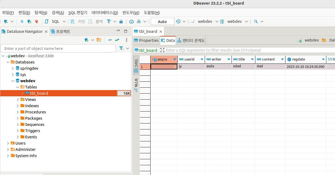Viewport: 335px width, 175px height.
Task: Click the Connect plug icon in toolbar
Action: [x=22, y=21]
